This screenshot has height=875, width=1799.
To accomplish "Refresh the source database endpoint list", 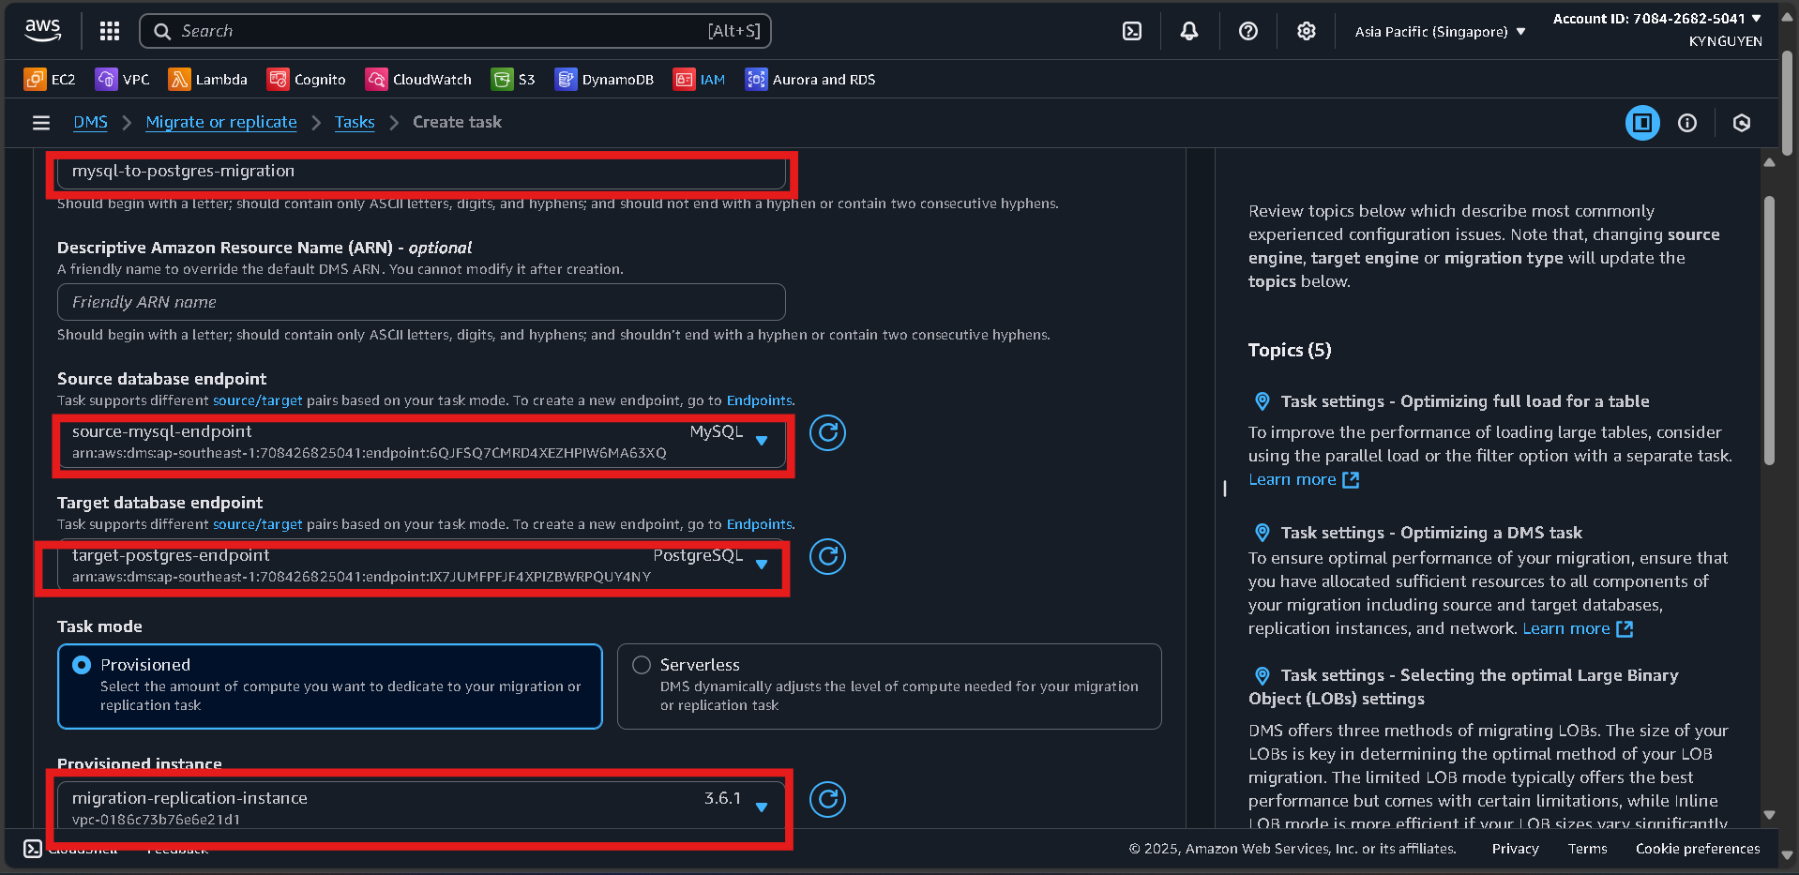I will point(826,433).
